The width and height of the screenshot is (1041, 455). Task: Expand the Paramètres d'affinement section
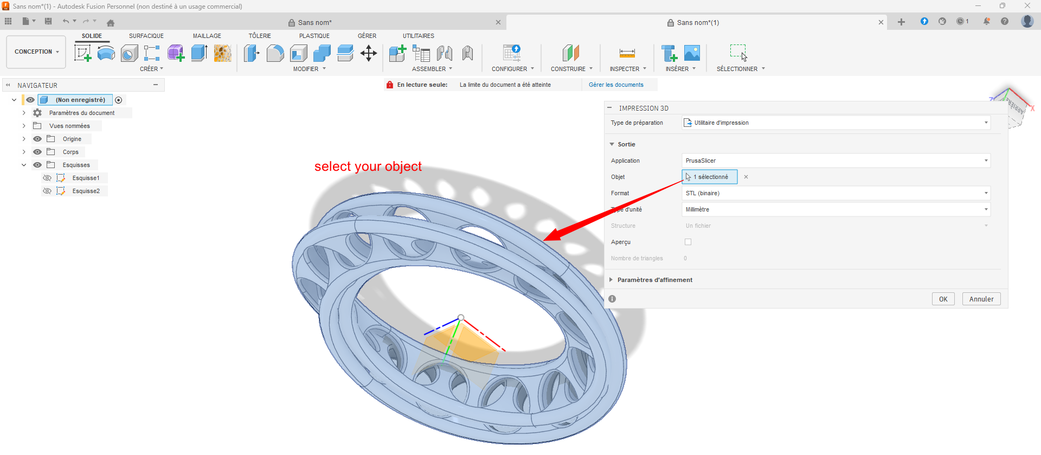[611, 280]
